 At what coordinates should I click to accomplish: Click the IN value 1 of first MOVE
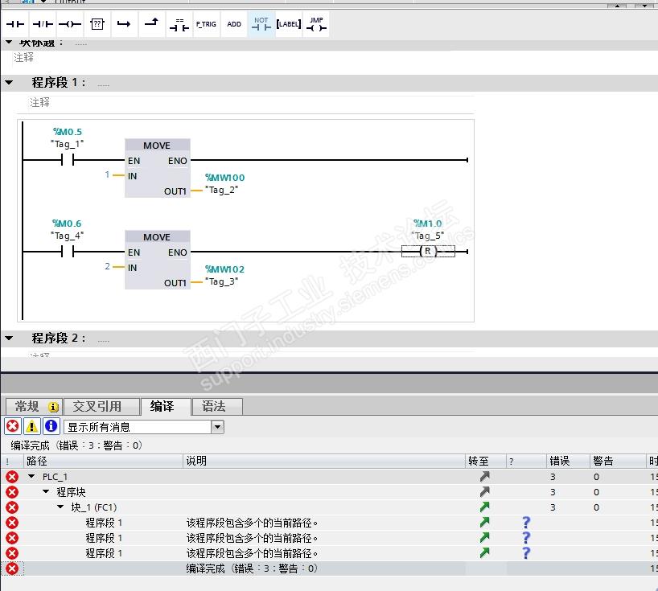[108, 174]
